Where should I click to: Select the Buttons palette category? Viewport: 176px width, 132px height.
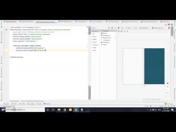coord(94,37)
